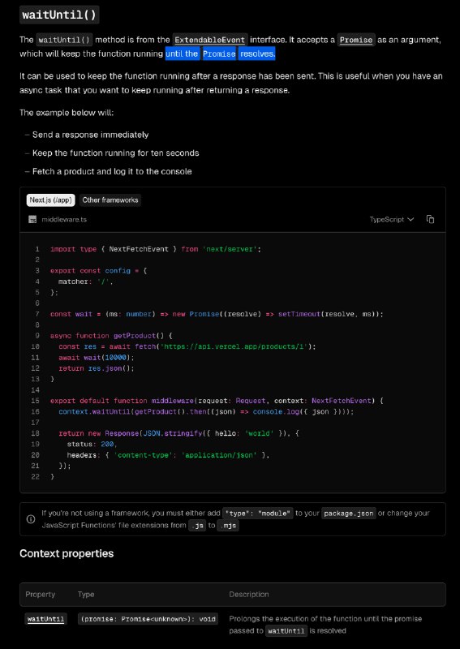
Task: Click the info icon in the note box
Action: (31, 519)
